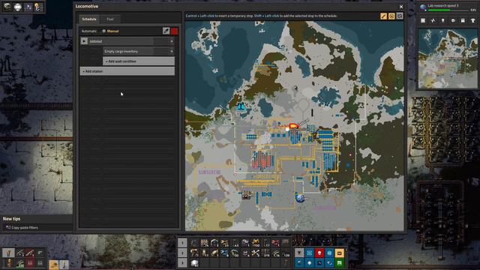Select quickbar row 3 button
This screenshot has height=270, width=480.
point(182,263)
